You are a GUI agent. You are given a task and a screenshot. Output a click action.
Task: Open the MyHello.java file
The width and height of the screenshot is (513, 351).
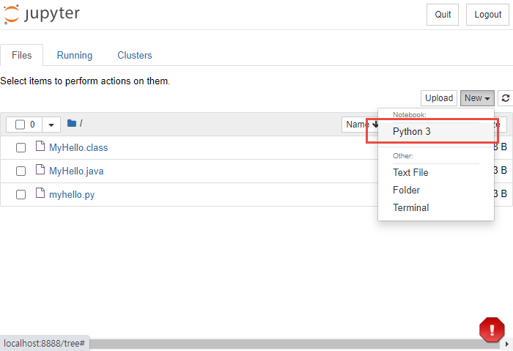point(76,171)
